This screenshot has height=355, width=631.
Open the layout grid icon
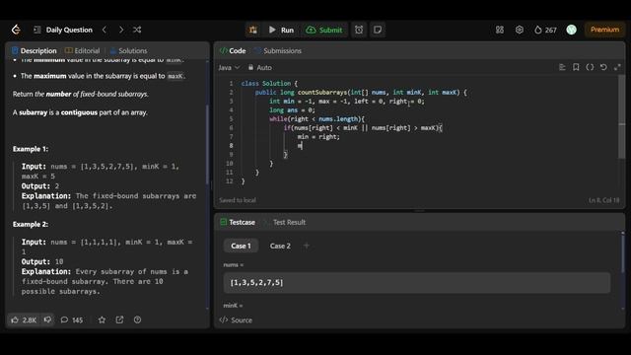coord(500,30)
